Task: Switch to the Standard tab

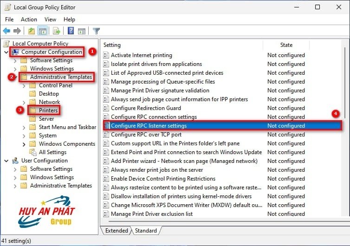Action: click(x=146, y=231)
